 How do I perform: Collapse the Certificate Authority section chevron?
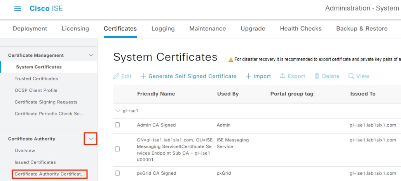point(91,139)
